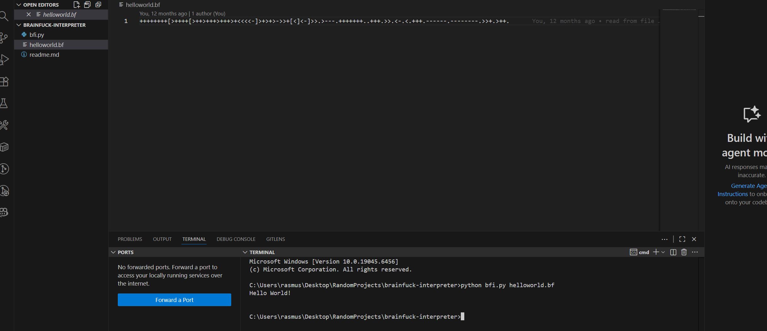Screen dimensions: 767x331
Task: Open readme.md in the explorer
Action: [x=61, y=55]
